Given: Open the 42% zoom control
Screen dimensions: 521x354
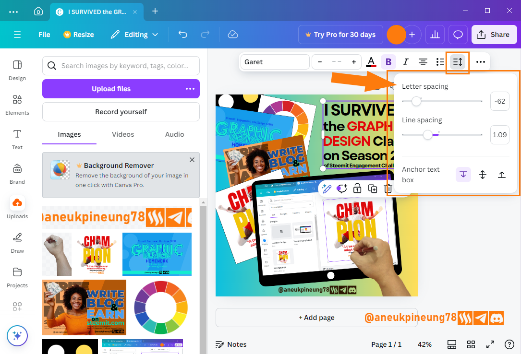Looking at the screenshot, I should click(424, 344).
